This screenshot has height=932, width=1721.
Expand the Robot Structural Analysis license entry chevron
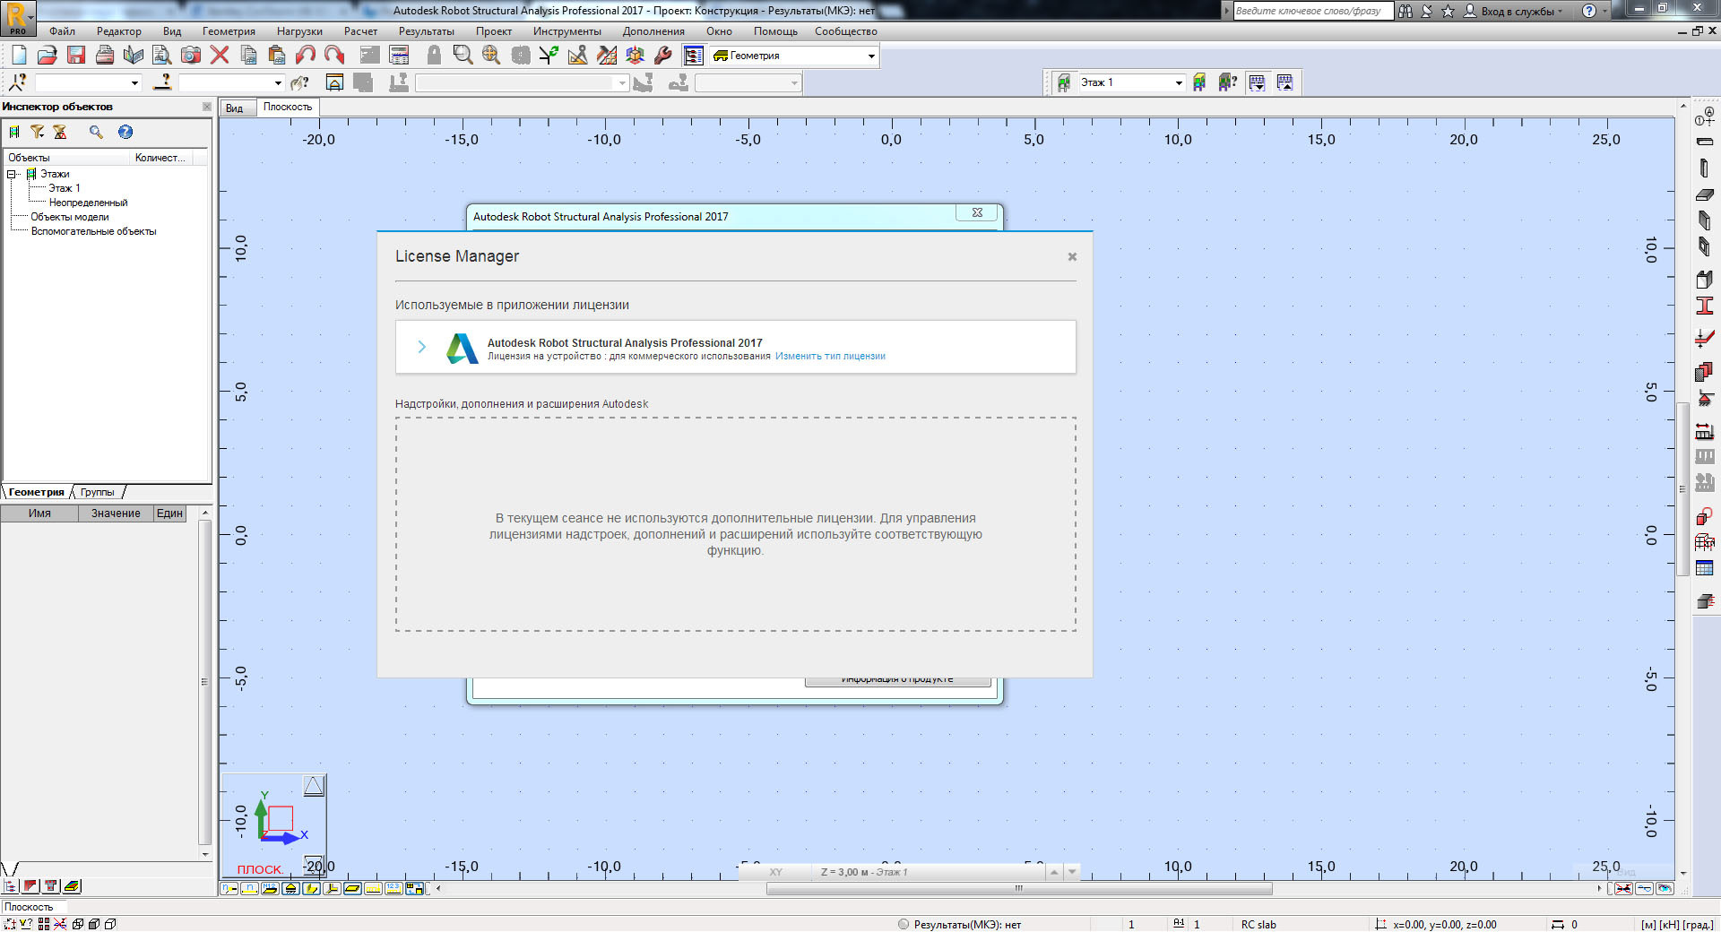(422, 347)
